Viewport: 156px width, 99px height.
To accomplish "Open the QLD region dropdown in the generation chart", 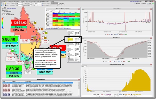I will tap(84, 66).
